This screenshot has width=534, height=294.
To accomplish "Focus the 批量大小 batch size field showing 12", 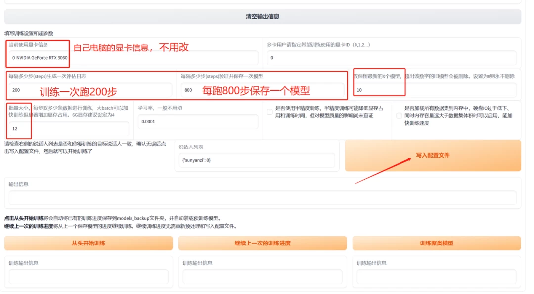I will point(68,128).
